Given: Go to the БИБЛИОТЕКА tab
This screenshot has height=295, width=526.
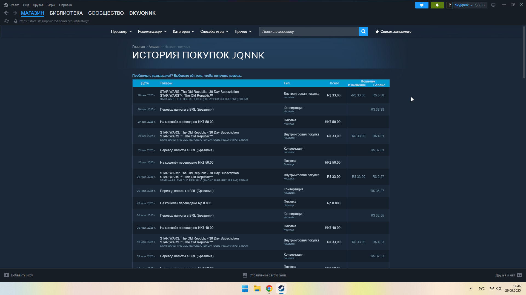Looking at the screenshot, I should (x=66, y=13).
